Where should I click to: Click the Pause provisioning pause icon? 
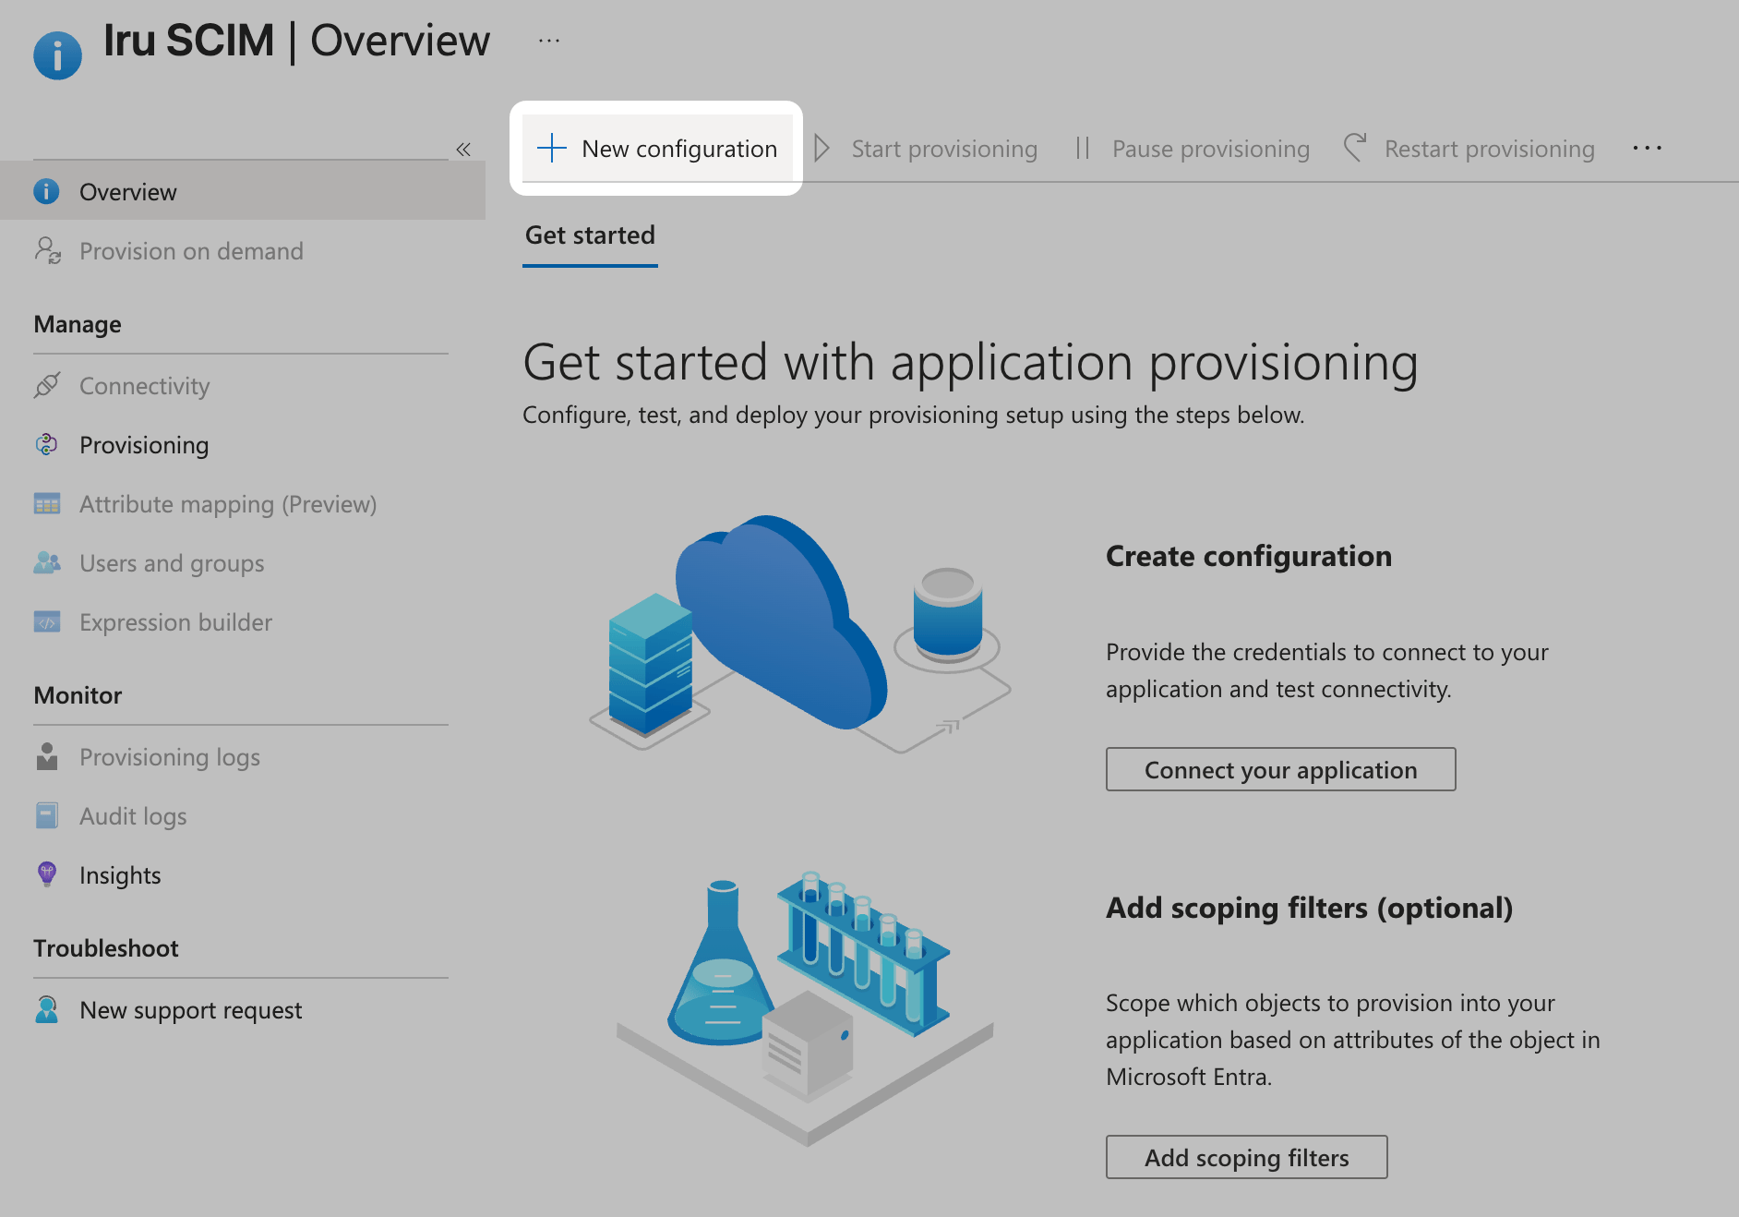pos(1083,148)
